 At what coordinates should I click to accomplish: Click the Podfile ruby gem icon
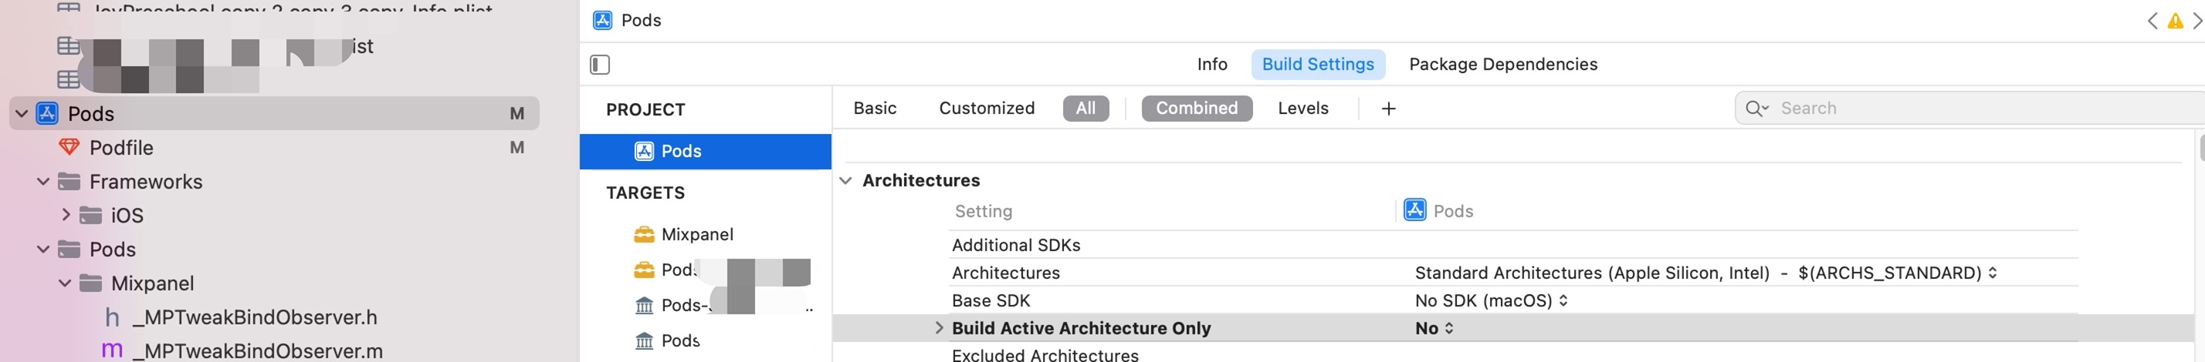click(x=69, y=148)
